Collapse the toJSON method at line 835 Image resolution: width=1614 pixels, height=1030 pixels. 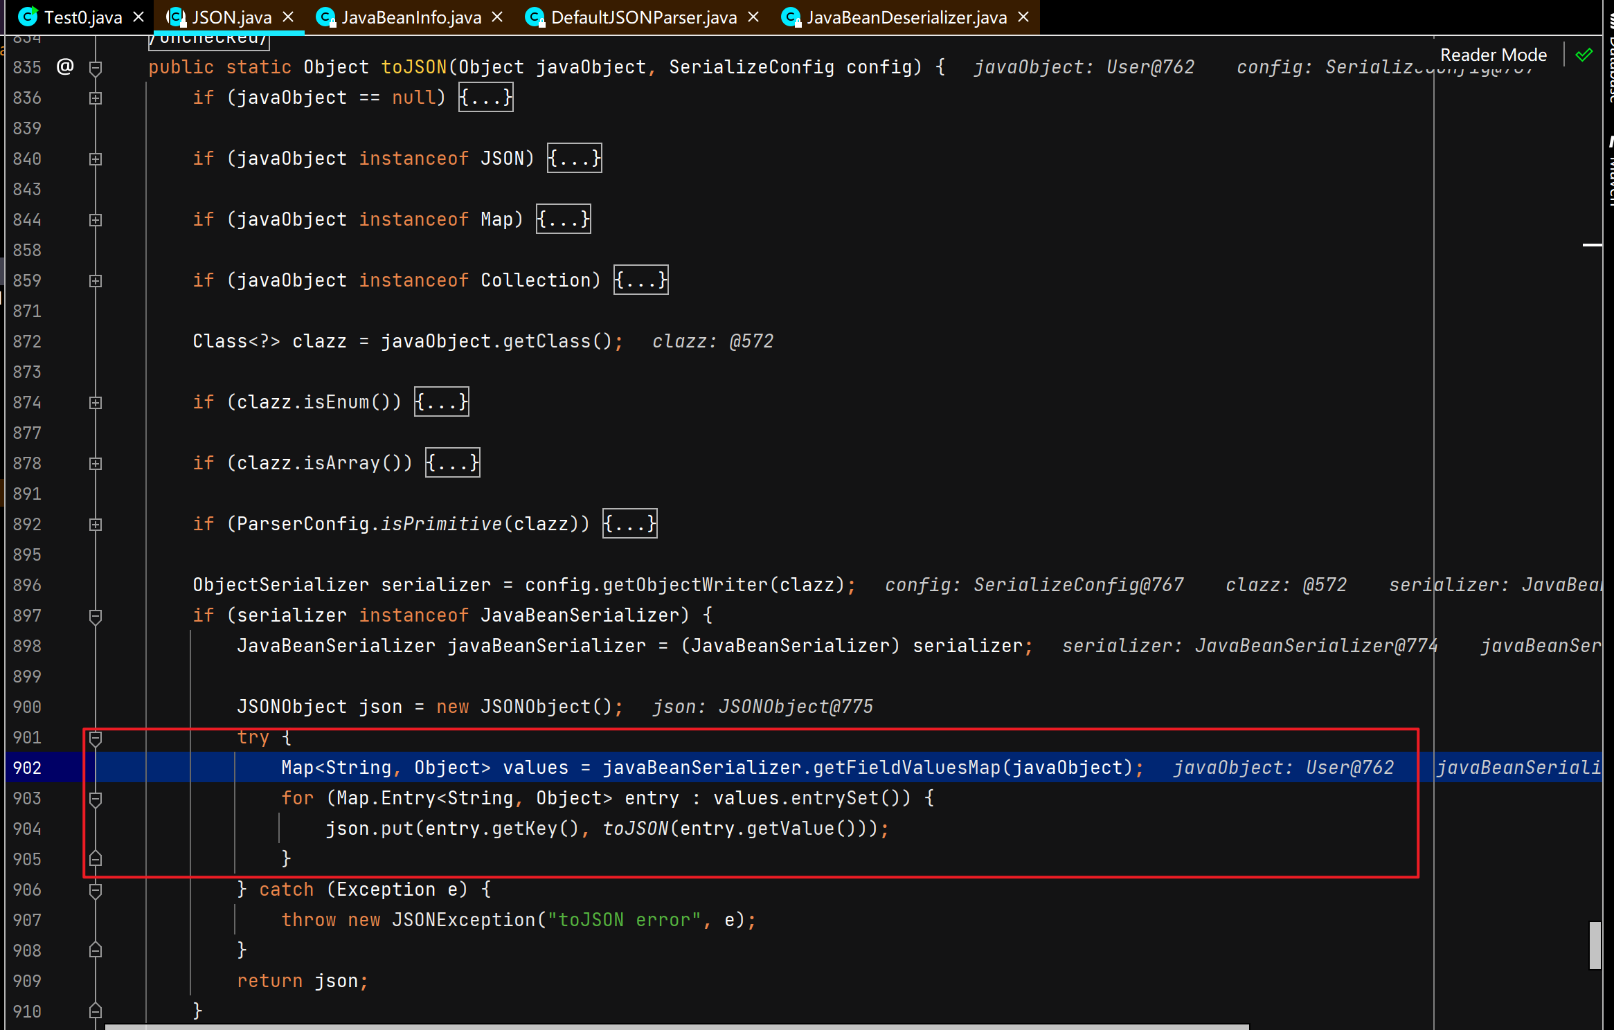(96, 67)
